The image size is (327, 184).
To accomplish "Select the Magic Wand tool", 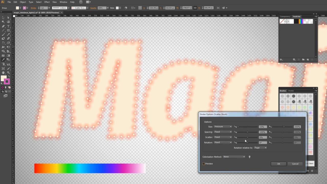I will pyautogui.click(x=3, y=22).
